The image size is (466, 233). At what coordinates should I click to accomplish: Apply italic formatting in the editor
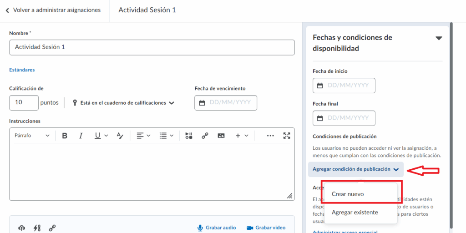click(x=81, y=136)
